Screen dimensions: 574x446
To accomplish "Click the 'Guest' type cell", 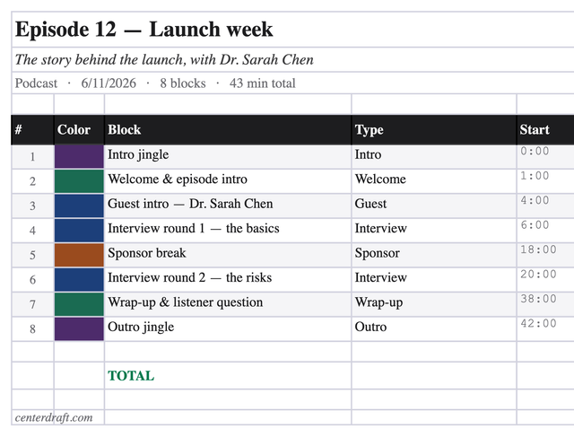I will 434,206.
